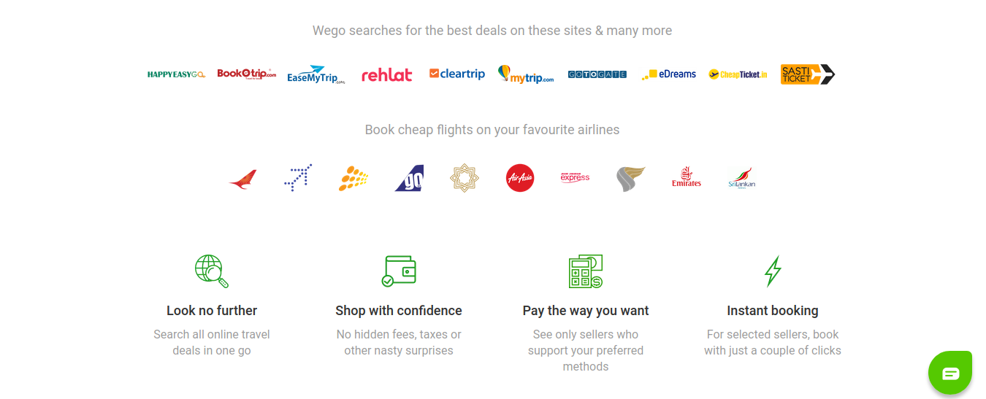This screenshot has height=399, width=986.
Task: Select the Air India Express logo
Action: pyautogui.click(x=575, y=177)
